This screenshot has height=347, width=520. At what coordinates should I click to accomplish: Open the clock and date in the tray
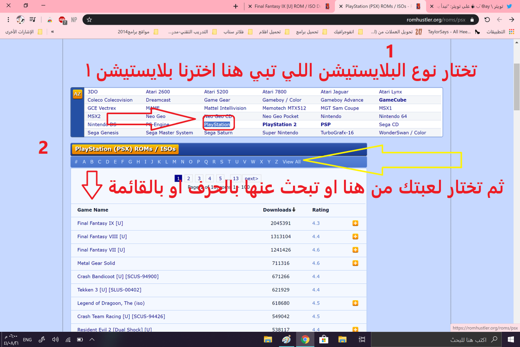11,340
